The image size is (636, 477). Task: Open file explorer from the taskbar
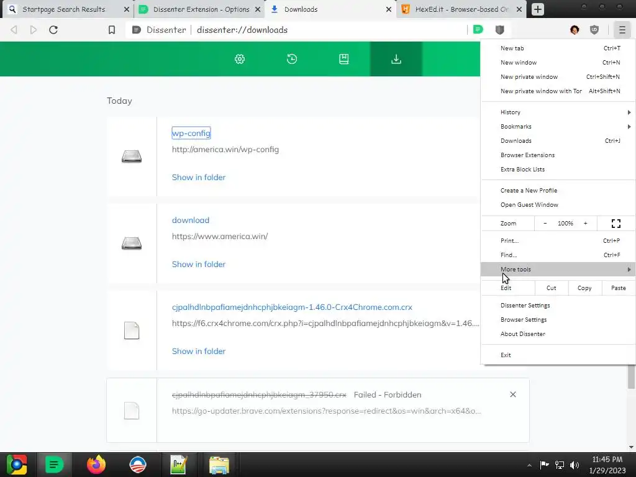tap(219, 465)
